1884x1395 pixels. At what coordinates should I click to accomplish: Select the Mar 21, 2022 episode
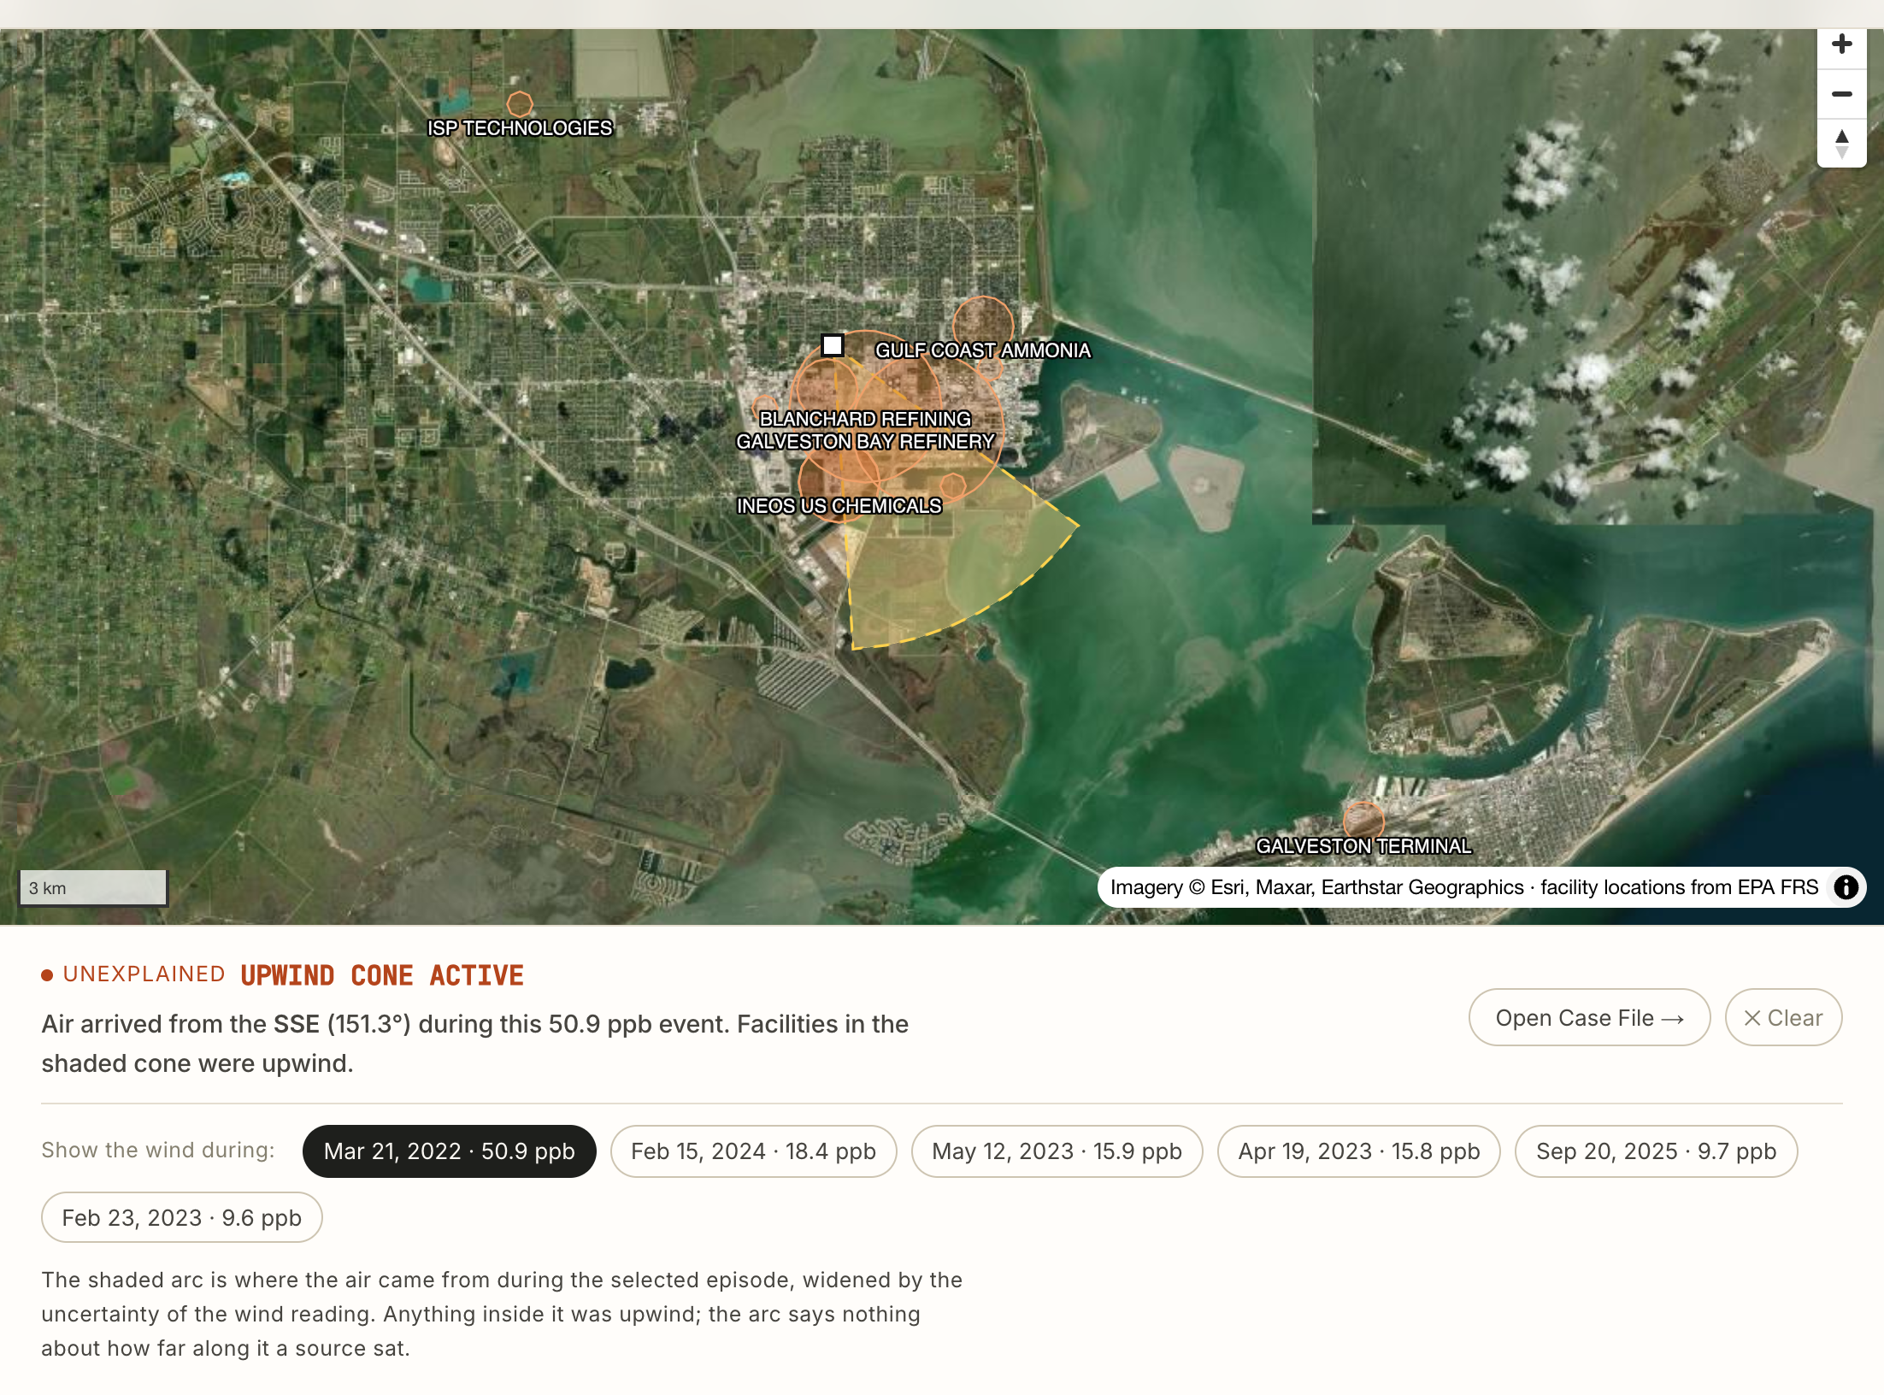point(449,1151)
